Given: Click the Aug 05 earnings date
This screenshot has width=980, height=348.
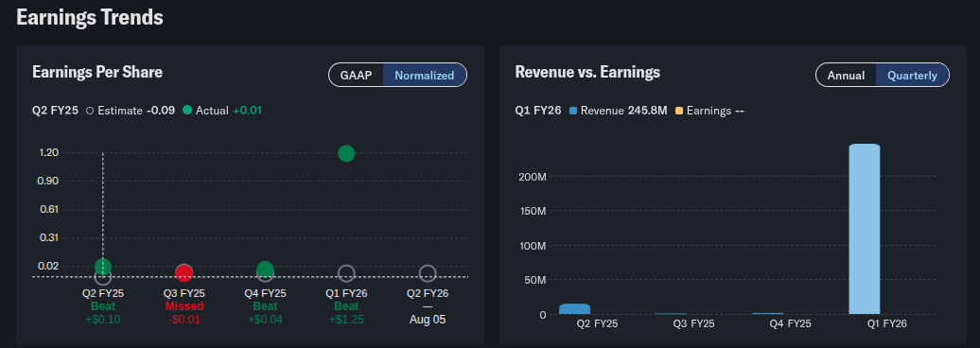Looking at the screenshot, I should pos(428,320).
